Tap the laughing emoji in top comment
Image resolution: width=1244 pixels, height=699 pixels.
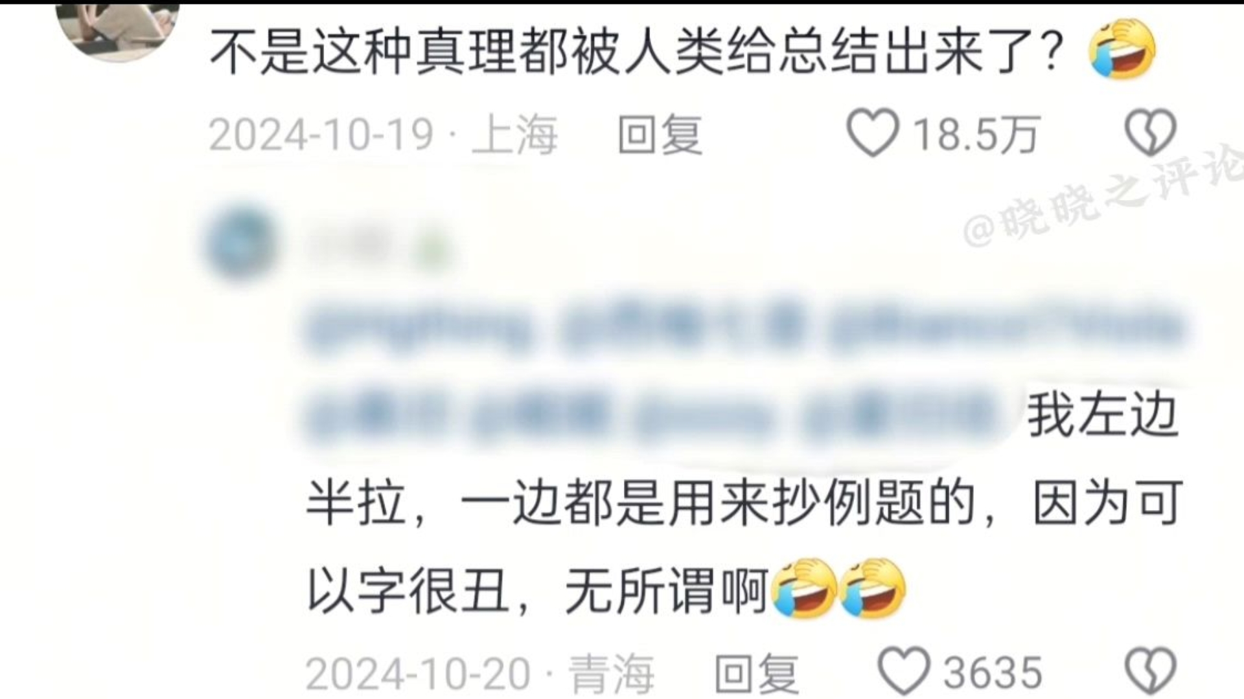[x=1123, y=49]
